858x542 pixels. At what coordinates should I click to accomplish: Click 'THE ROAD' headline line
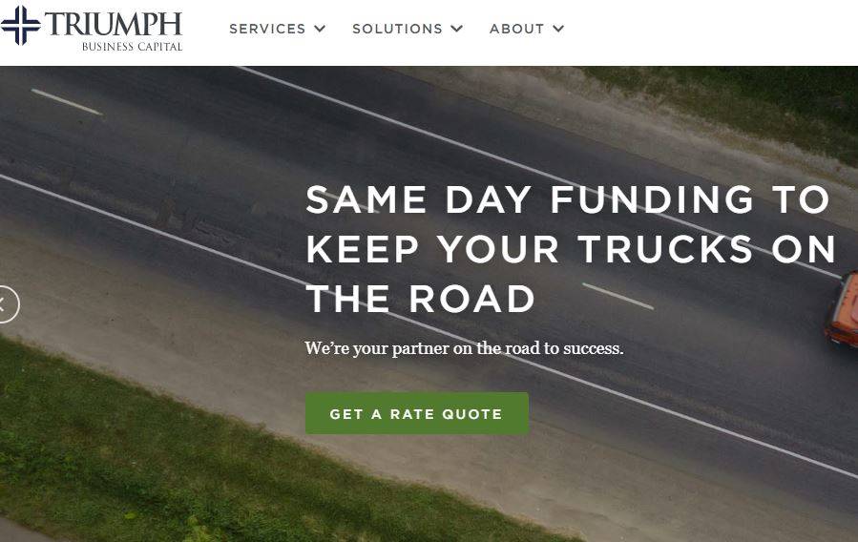click(x=420, y=299)
